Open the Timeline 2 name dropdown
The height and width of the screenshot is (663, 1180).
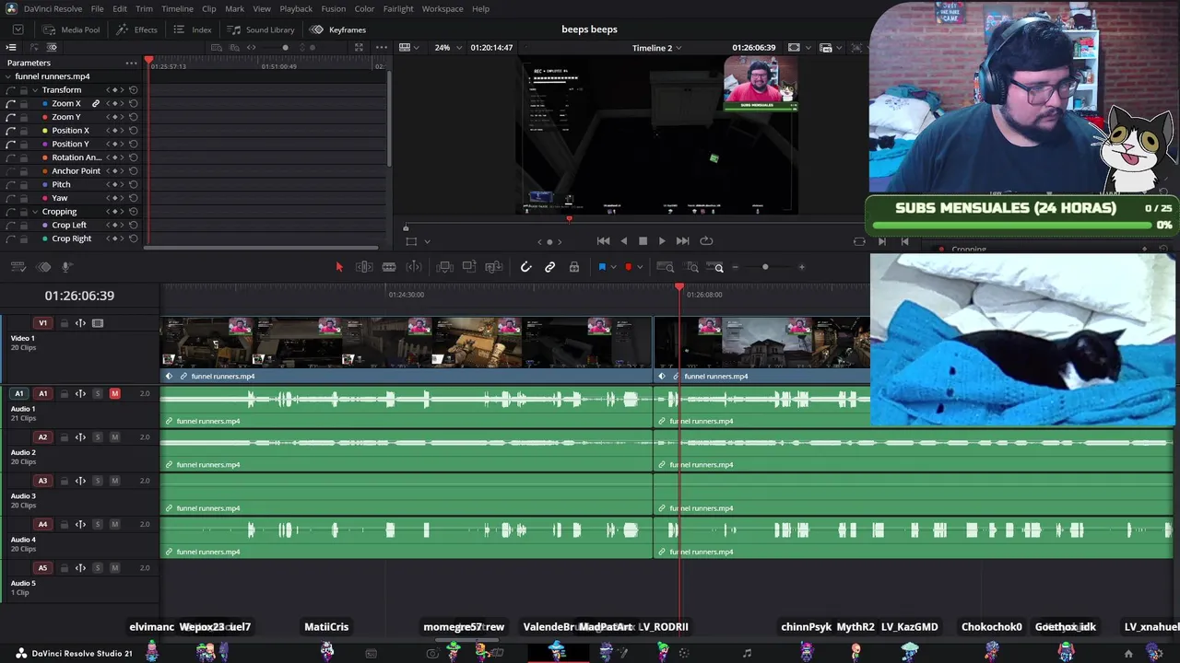coord(656,48)
